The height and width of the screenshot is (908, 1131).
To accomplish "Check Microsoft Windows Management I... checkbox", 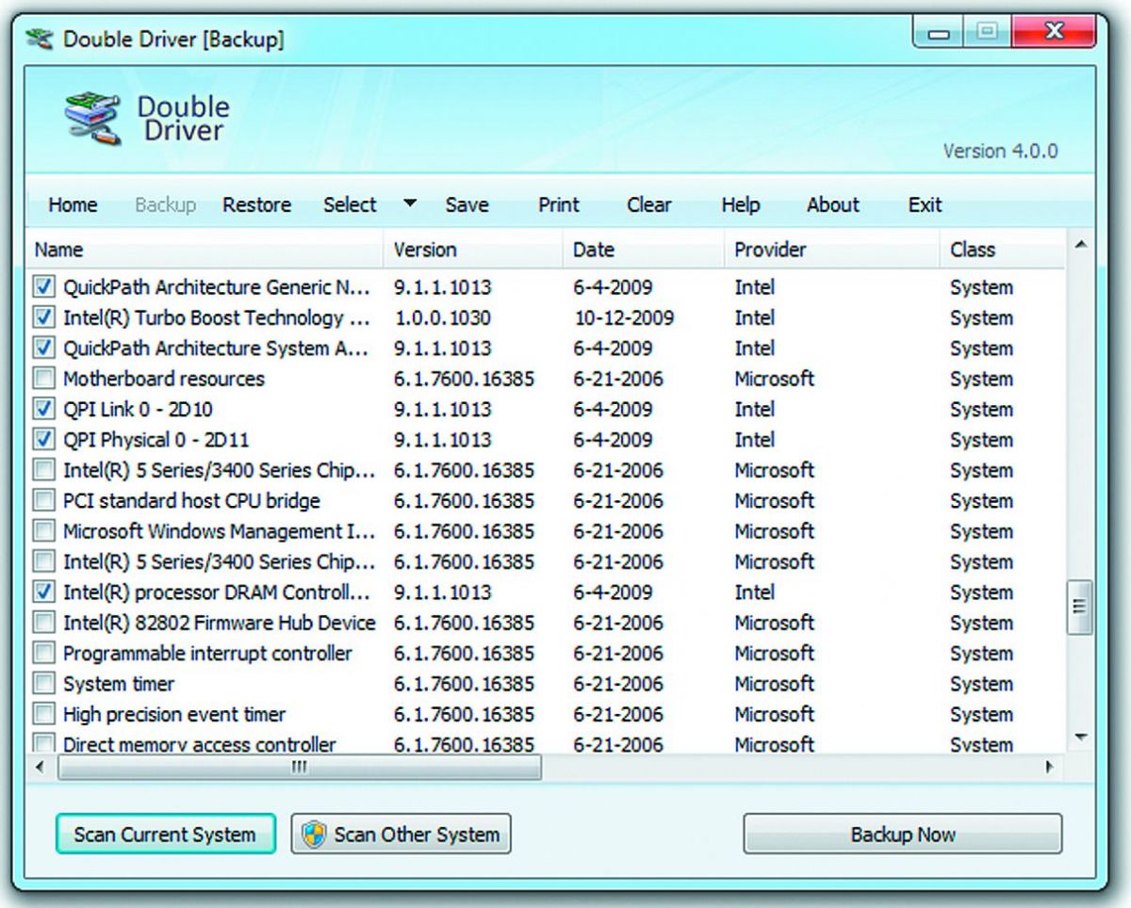I will click(43, 530).
